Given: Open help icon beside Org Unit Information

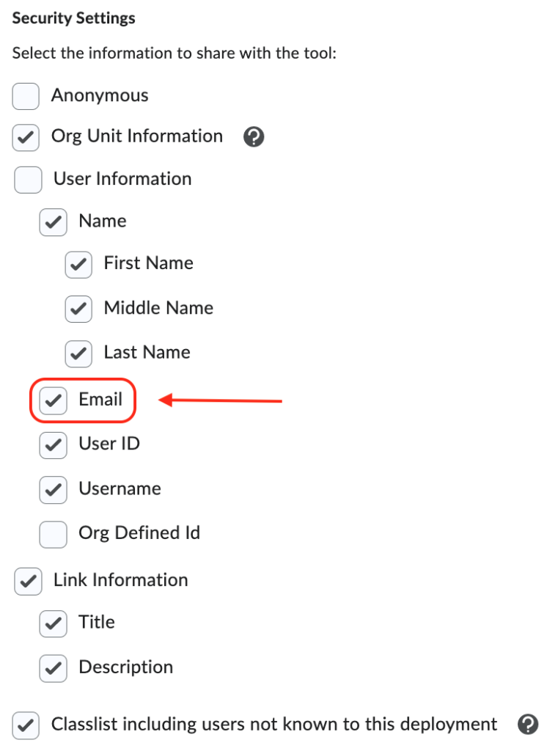Looking at the screenshot, I should point(254,137).
